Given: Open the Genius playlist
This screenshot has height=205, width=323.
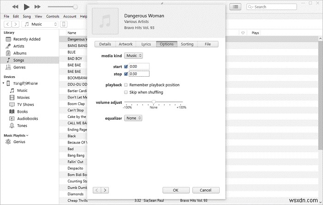Looking at the screenshot, I should 19,142.
